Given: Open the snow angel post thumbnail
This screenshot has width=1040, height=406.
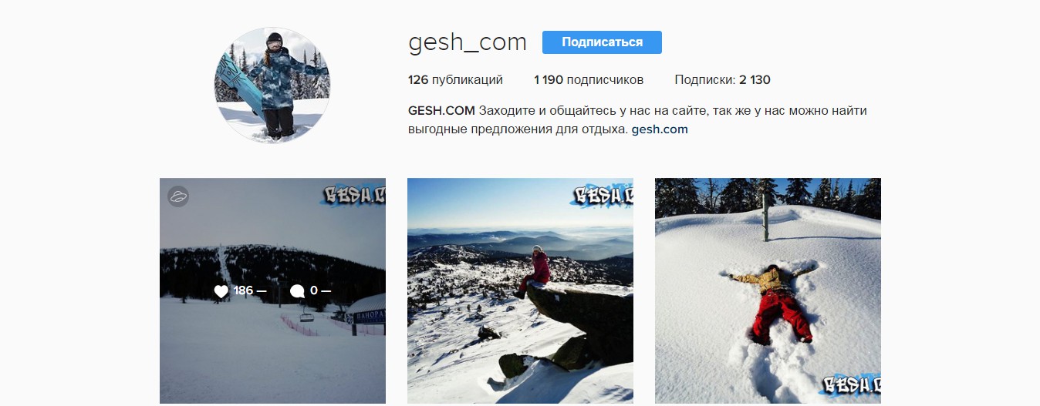Looking at the screenshot, I should pos(768,291).
